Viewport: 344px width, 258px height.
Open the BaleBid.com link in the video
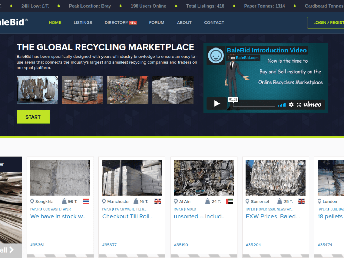(x=247, y=58)
